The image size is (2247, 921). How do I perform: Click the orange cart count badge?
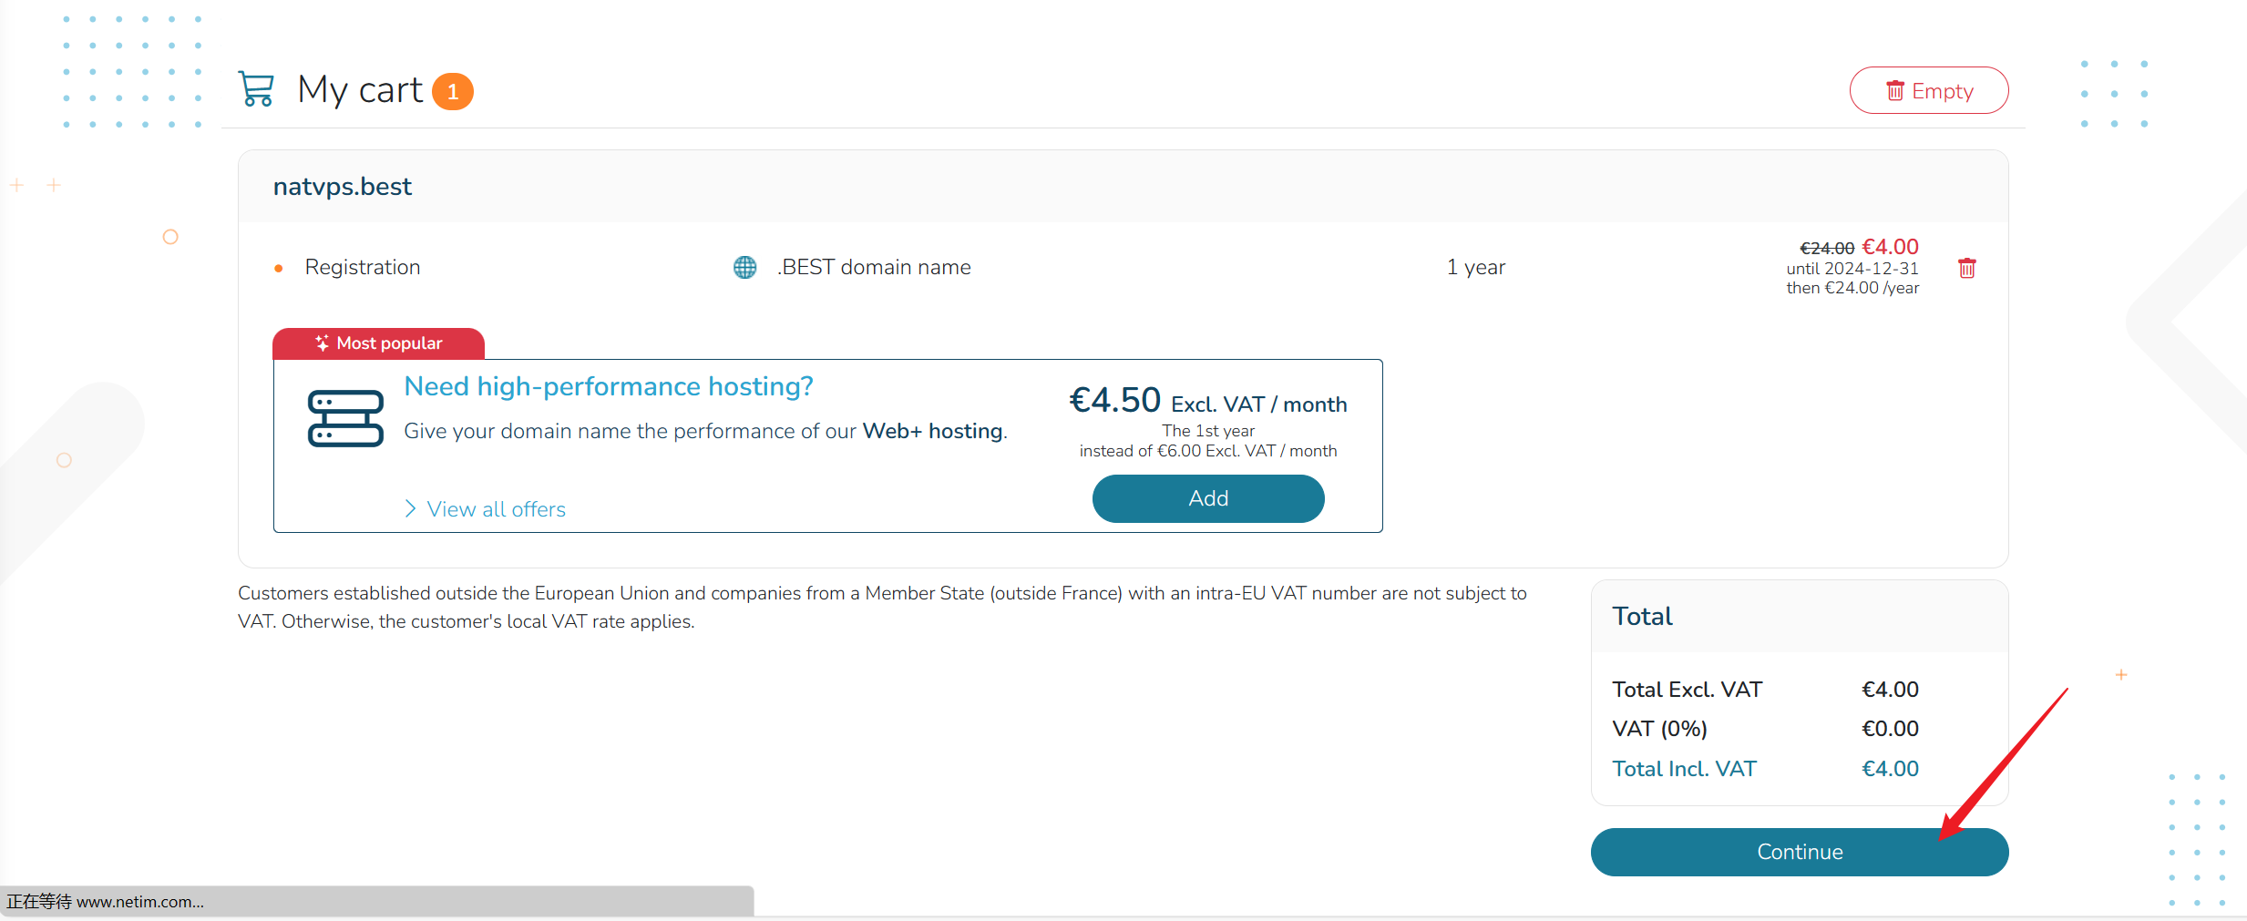(452, 92)
